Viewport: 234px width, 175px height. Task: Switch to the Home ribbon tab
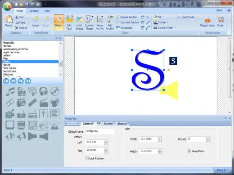tap(20, 11)
